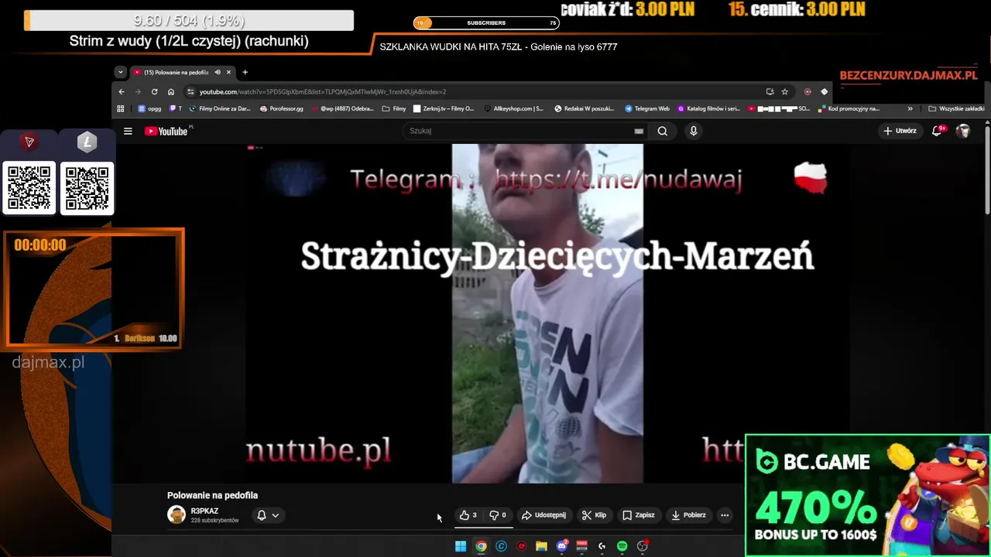Start voice search with the microphone icon
The width and height of the screenshot is (991, 557).
694,132
